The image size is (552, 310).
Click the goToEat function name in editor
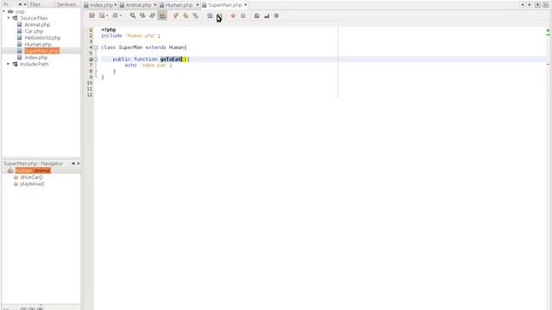(x=171, y=59)
